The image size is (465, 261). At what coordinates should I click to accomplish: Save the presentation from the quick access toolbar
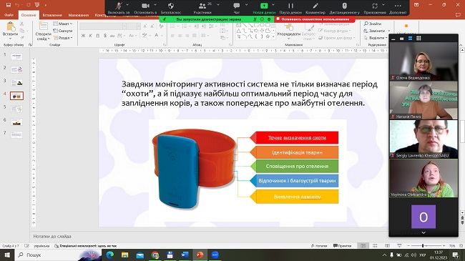[9, 5]
